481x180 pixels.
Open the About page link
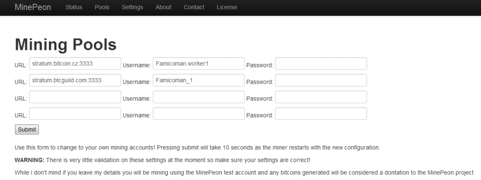click(x=163, y=7)
